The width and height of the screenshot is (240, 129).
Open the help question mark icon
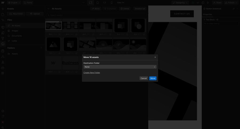3,116
